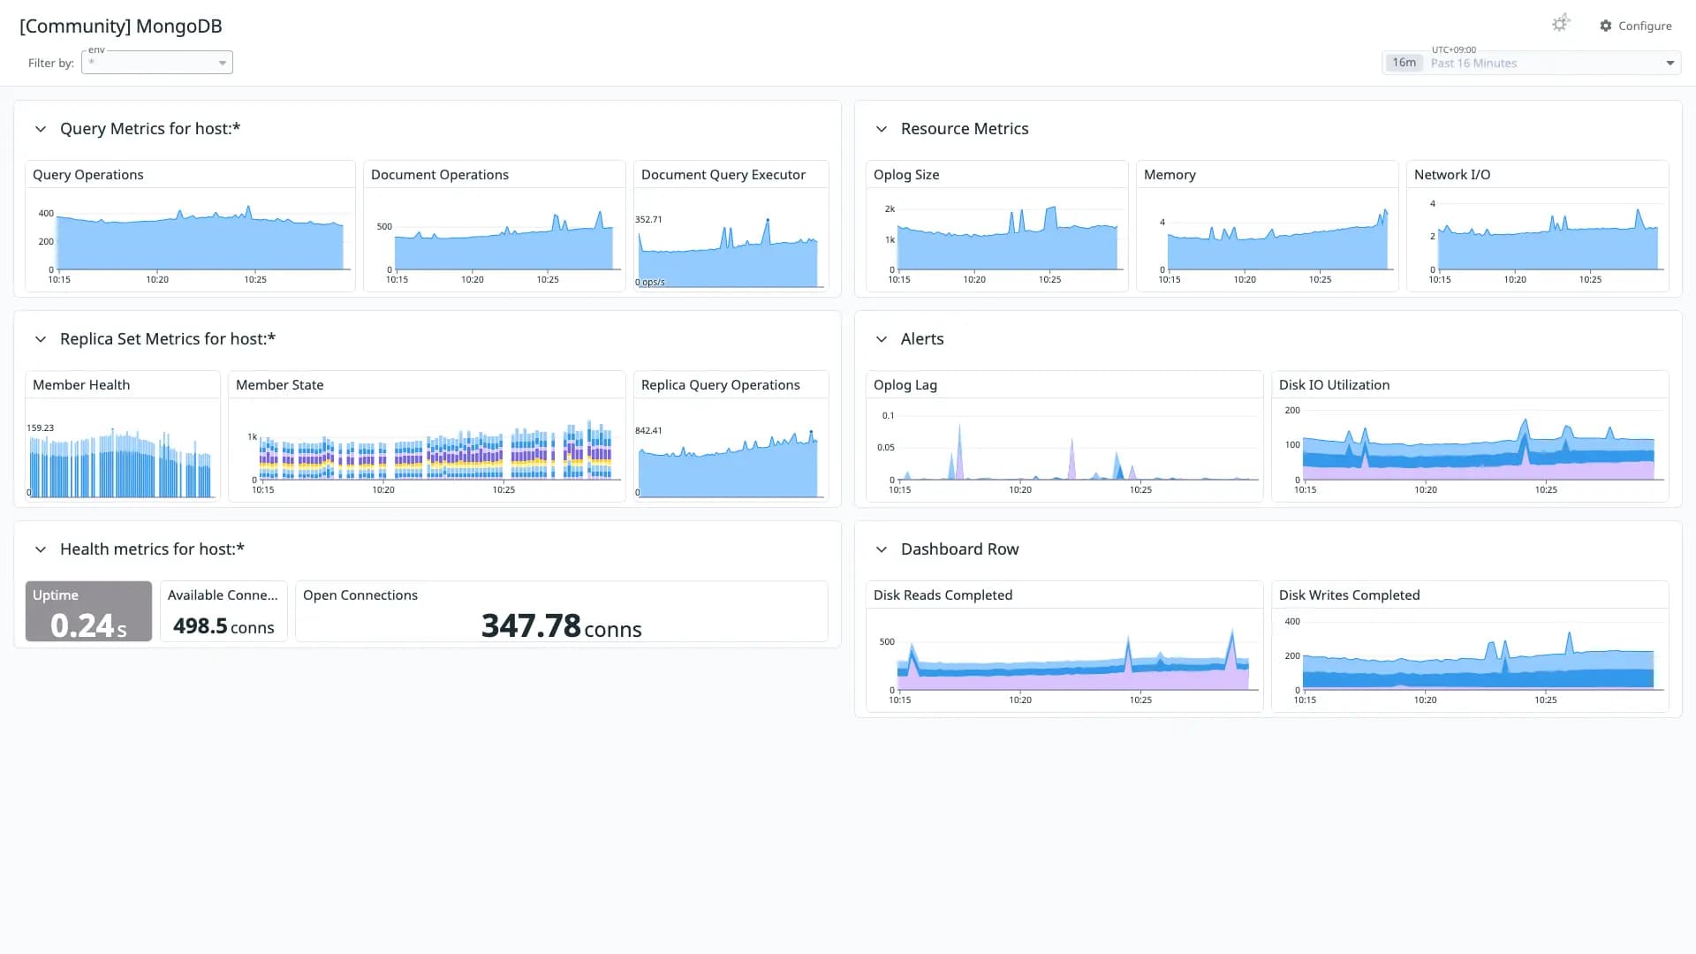
Task: Click the Resource Metrics section heading
Action: tap(965, 129)
